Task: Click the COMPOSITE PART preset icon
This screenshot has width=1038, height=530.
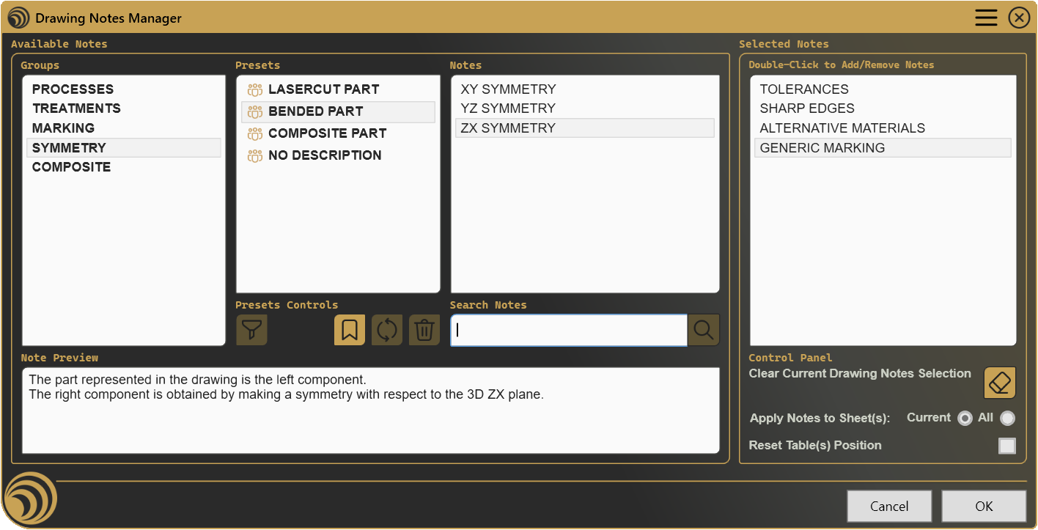Action: (255, 134)
